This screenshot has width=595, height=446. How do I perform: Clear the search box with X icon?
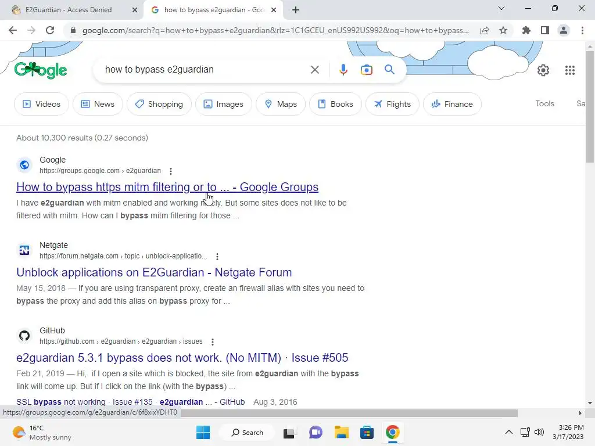314,70
